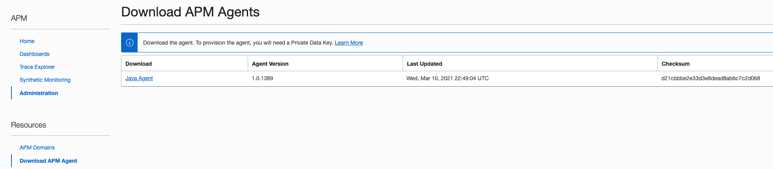Click the Resources section heading
Image resolution: width=773 pixels, height=169 pixels.
coord(29,125)
